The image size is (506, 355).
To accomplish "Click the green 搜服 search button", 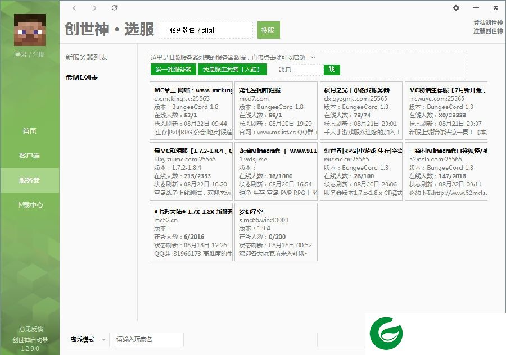I will (269, 30).
